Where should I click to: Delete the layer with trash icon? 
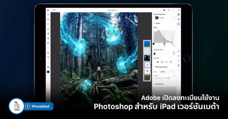coord(179,66)
